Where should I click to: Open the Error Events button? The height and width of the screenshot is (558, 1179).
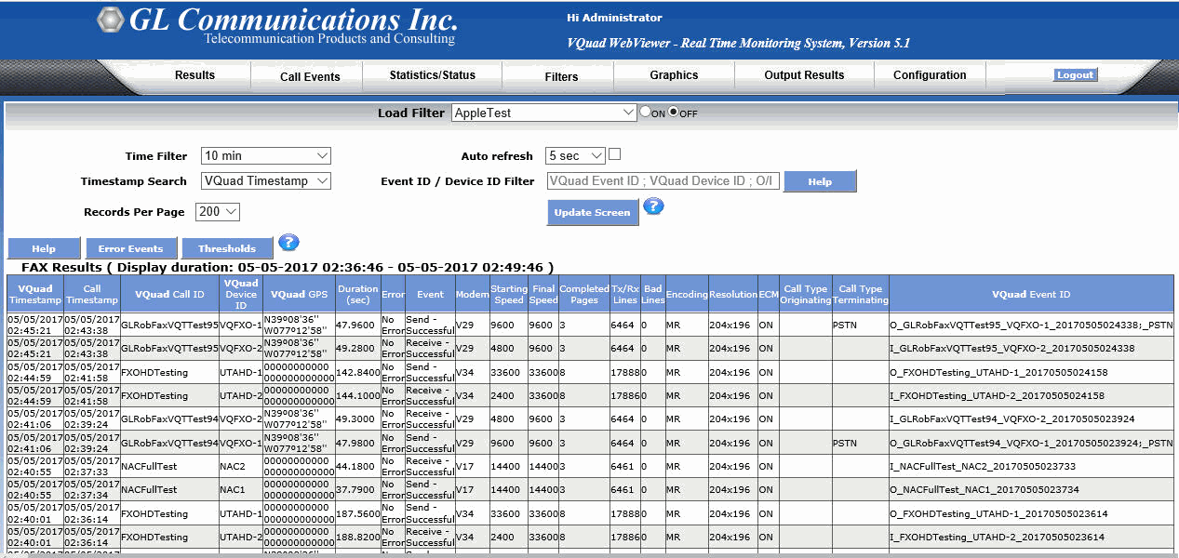pyautogui.click(x=131, y=248)
